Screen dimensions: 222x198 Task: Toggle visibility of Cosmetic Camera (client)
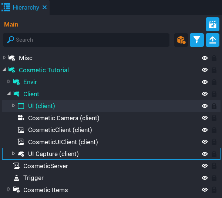click(204, 118)
